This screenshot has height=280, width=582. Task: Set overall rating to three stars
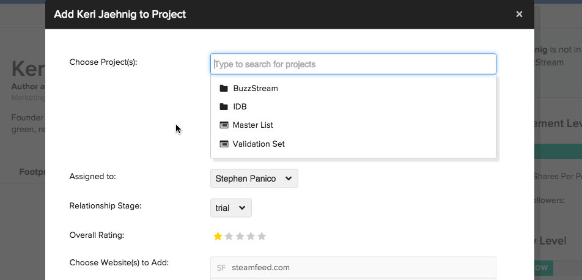point(240,236)
